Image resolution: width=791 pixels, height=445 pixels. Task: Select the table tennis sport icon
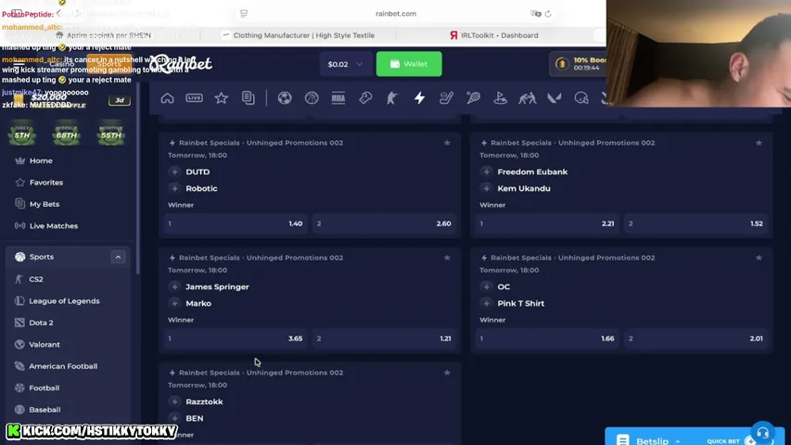click(365, 98)
